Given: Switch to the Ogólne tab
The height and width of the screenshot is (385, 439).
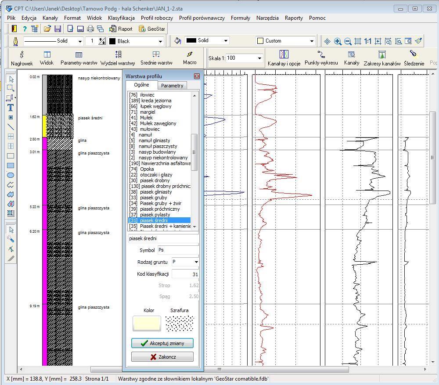Looking at the screenshot, I should pos(141,85).
